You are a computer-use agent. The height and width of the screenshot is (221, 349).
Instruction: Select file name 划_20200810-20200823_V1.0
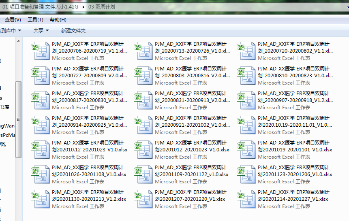coord(295,76)
